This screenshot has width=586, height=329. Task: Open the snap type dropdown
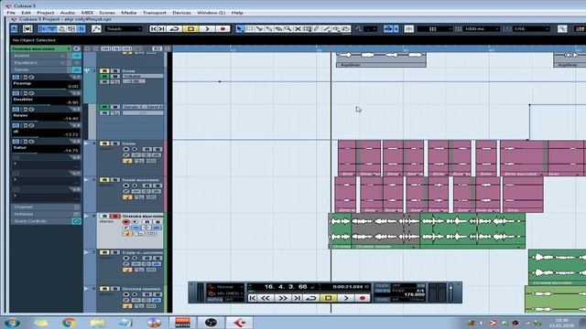pyautogui.click(x=435, y=28)
